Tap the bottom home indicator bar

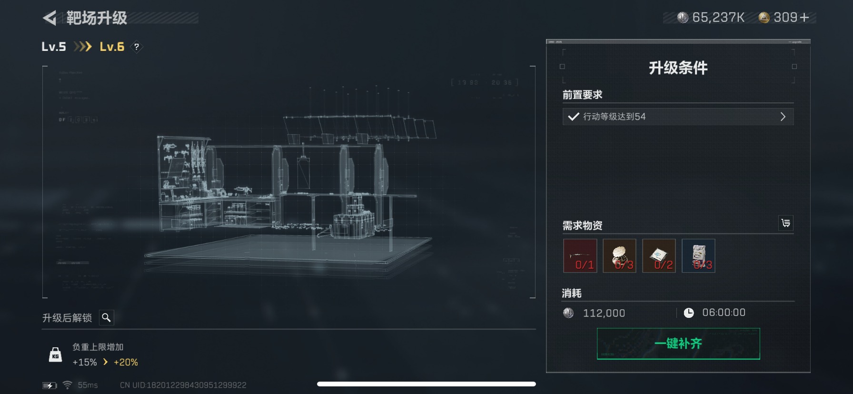click(x=426, y=384)
